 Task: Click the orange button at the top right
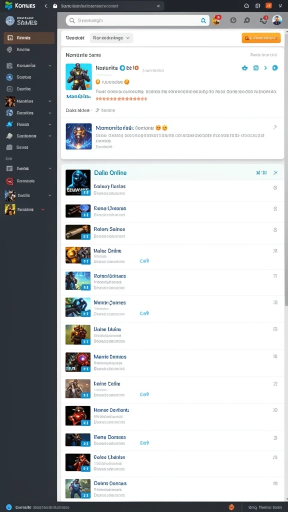click(261, 38)
